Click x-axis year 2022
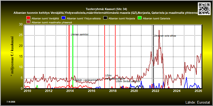Viewport: 213px width, 106px height. pos(155,91)
